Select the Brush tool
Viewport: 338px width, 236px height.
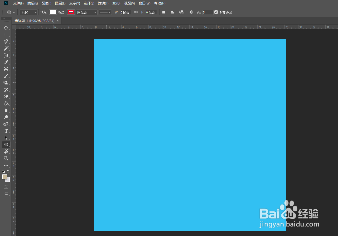click(6, 76)
